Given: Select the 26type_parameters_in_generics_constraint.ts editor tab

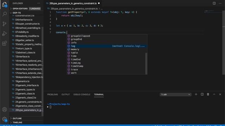Looking at the screenshot, I should coord(73,3).
